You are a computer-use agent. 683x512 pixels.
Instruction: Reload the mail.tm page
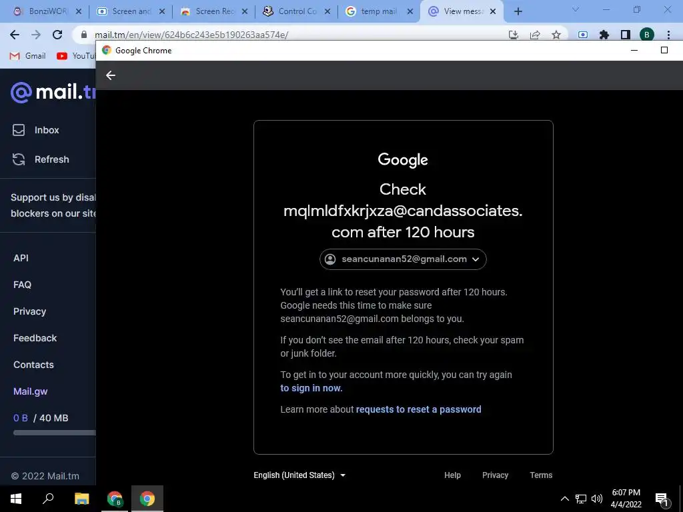(x=57, y=35)
